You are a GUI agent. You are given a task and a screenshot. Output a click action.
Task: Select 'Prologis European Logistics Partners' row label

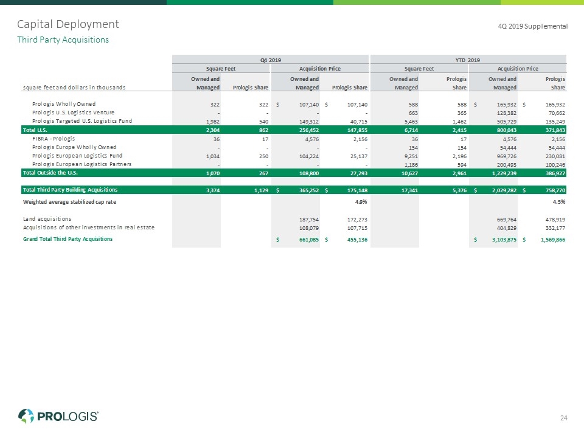click(82, 164)
